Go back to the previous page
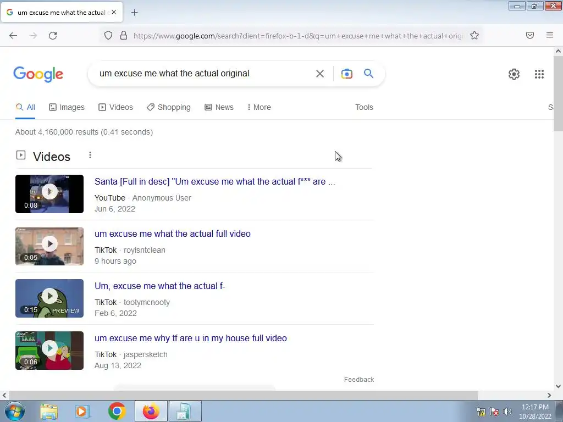Screen dimensions: 563x422 (x=13, y=36)
